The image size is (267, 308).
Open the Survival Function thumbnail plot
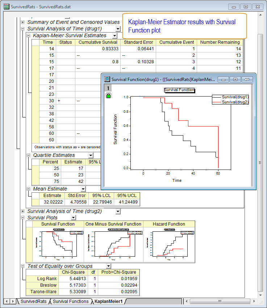click(x=58, y=245)
